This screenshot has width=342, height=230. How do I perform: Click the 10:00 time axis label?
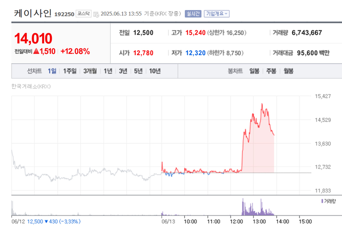click(190, 222)
